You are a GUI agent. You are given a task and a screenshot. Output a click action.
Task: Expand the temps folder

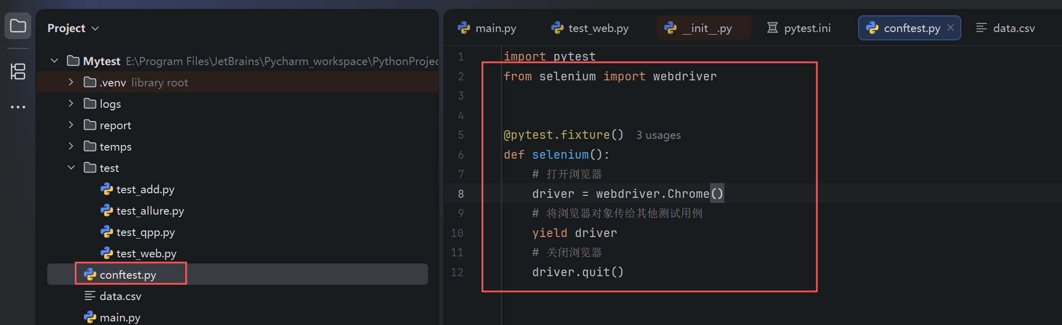pyautogui.click(x=71, y=146)
